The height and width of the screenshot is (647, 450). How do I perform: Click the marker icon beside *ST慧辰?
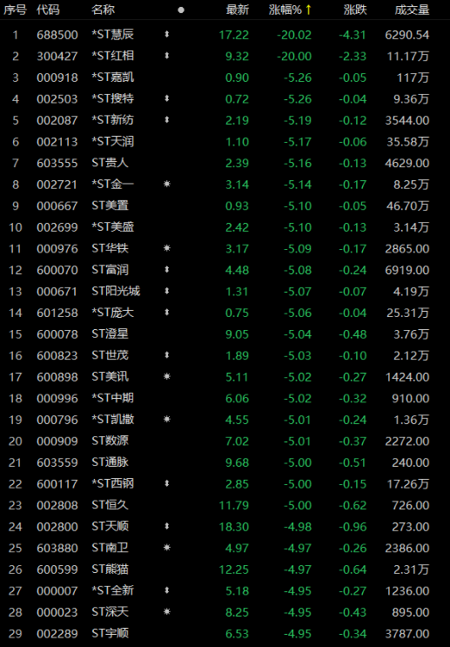click(166, 35)
